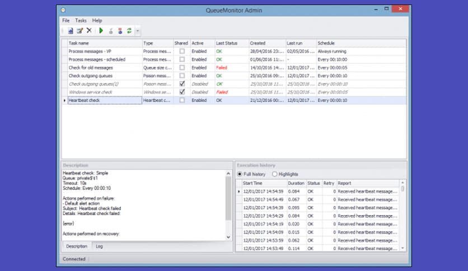This screenshot has width=468, height=271.
Task: Switch to the Log tab
Action: pyautogui.click(x=100, y=246)
